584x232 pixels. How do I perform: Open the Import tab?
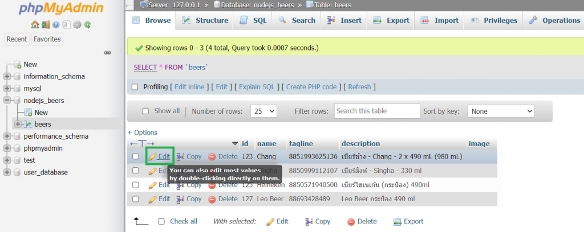pyautogui.click(x=439, y=20)
